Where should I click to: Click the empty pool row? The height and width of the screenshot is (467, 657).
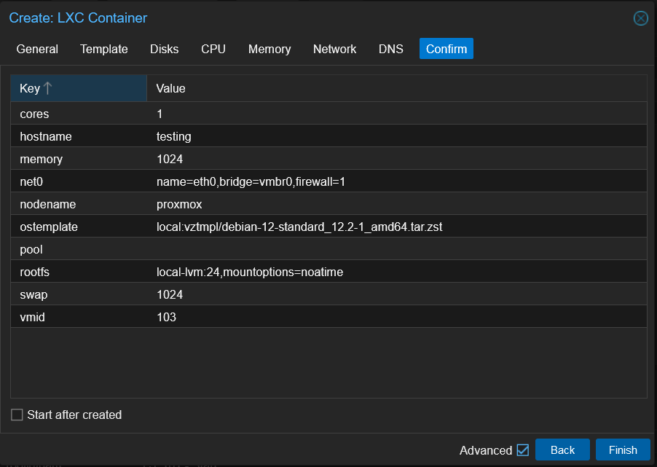click(x=219, y=249)
